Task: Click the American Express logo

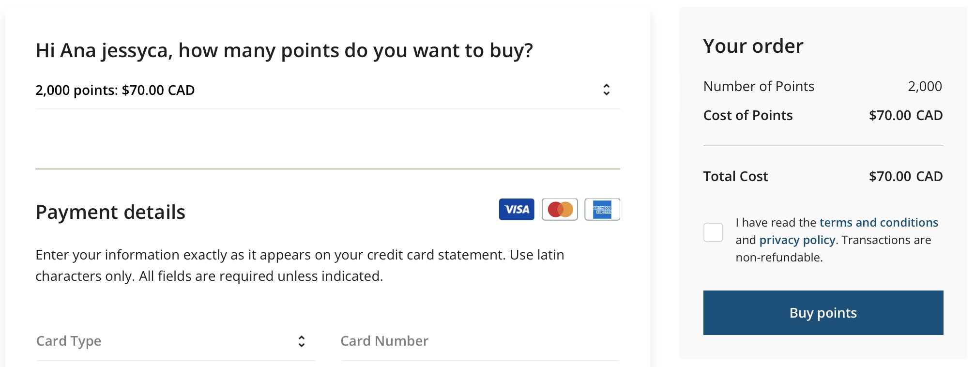Action: click(x=602, y=209)
